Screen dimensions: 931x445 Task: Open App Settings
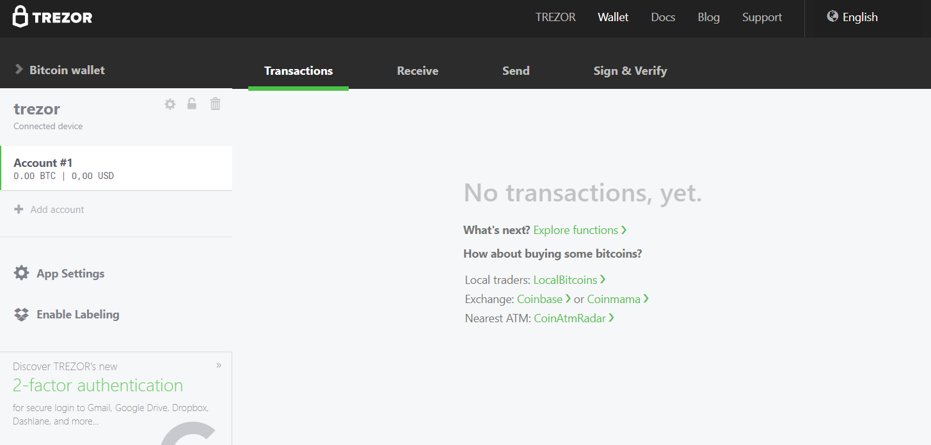click(x=60, y=274)
